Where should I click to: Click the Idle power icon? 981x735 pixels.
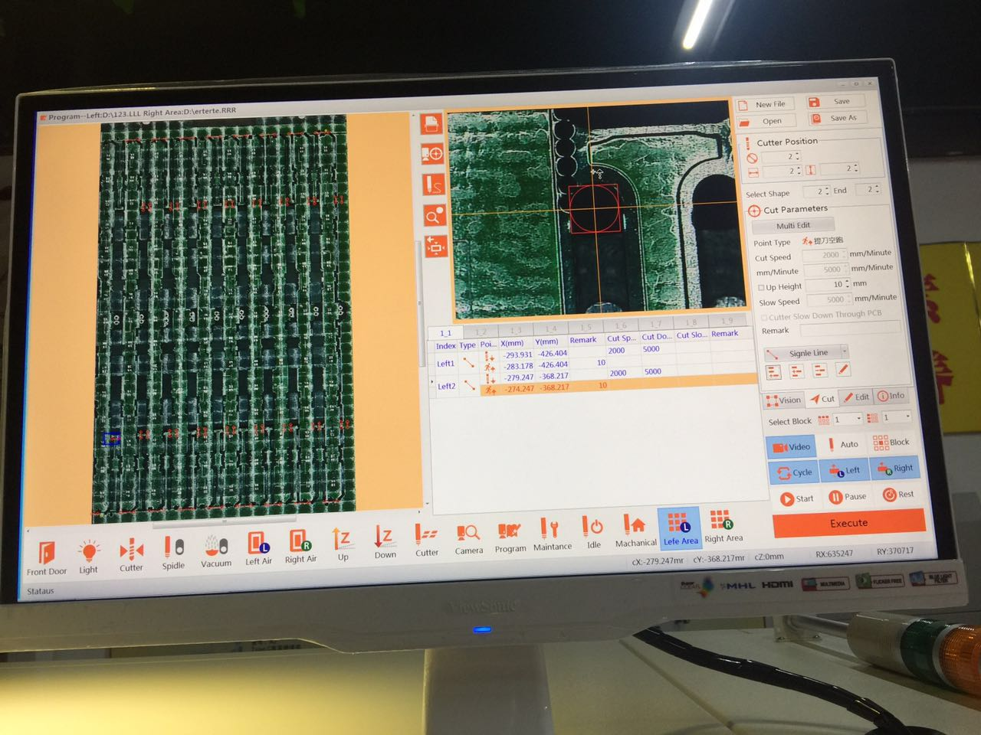click(x=593, y=527)
